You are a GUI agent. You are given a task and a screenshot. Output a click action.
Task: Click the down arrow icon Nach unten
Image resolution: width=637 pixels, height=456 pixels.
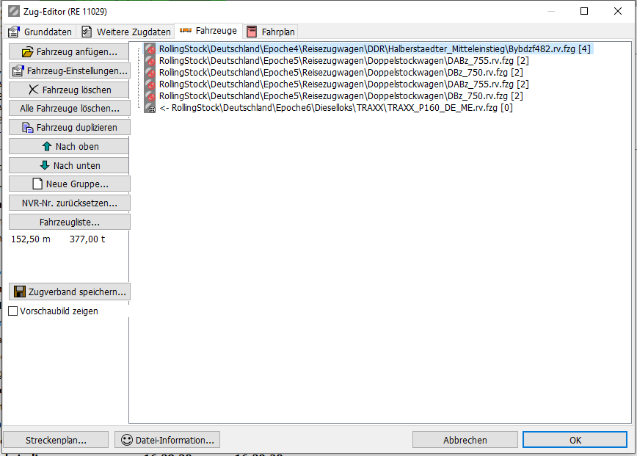click(45, 166)
